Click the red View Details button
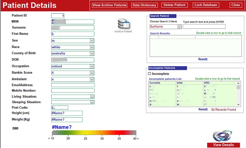Screen dimensions: 246x148 (x=223, y=145)
